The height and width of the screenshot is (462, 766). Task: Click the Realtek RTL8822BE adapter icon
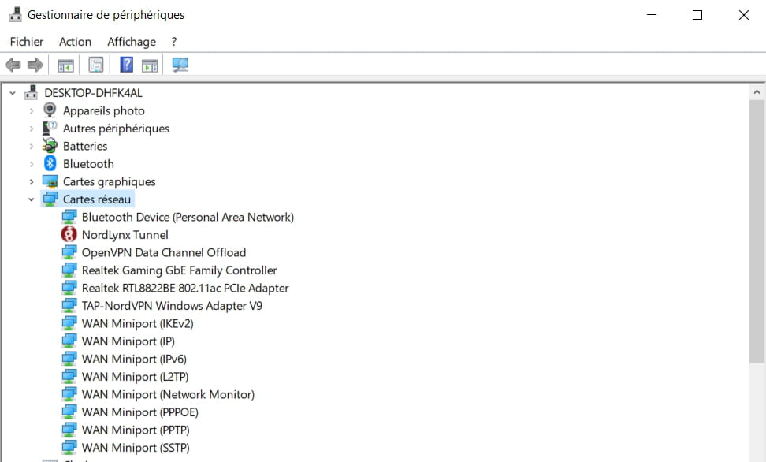pos(69,288)
